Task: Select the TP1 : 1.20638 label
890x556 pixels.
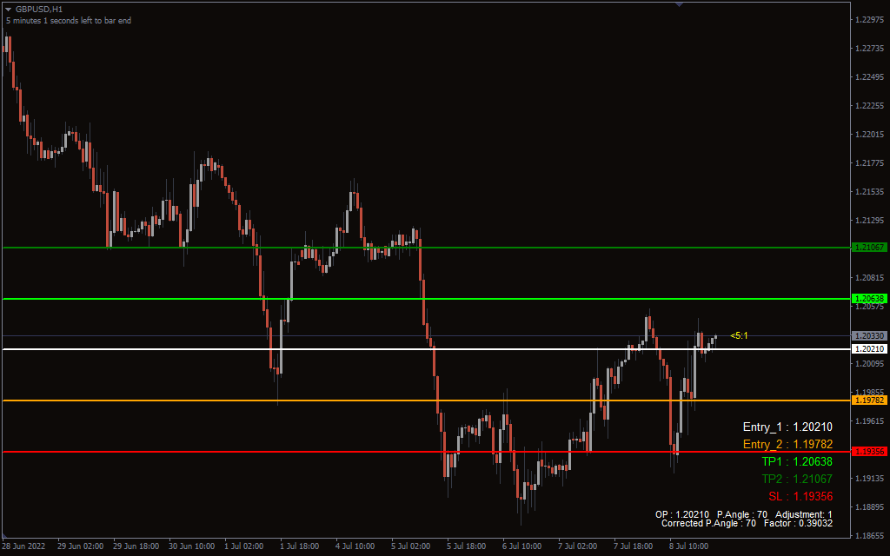Action: [x=797, y=461]
